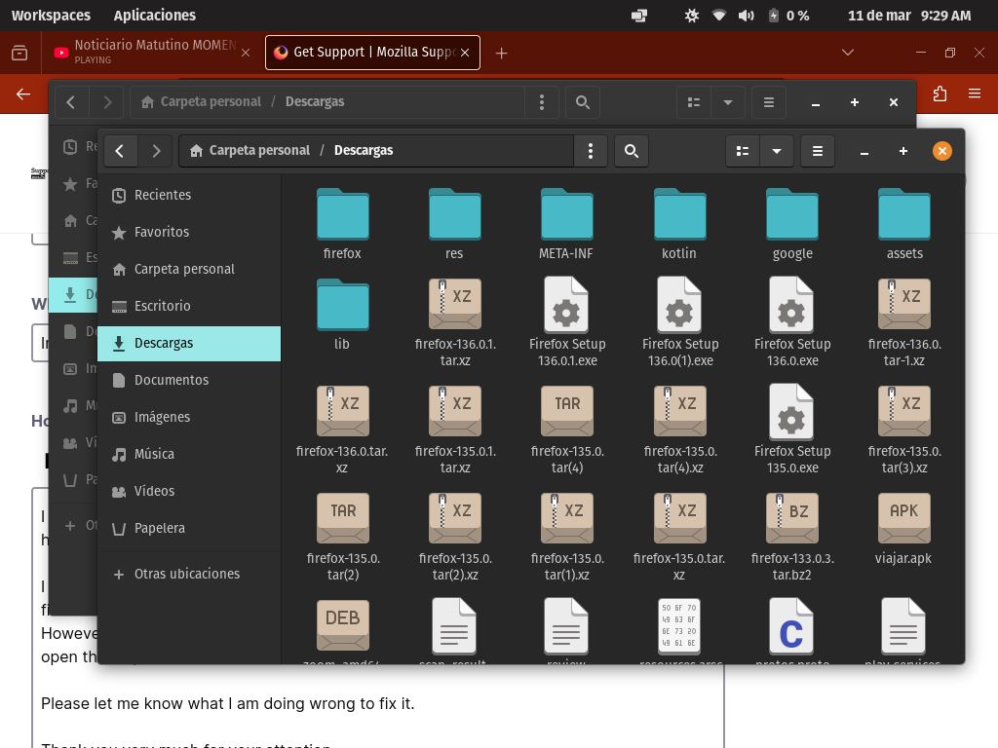Image resolution: width=998 pixels, height=748 pixels.
Task: Select firefox-135.0.tar(4) TAR file
Action: (x=567, y=430)
